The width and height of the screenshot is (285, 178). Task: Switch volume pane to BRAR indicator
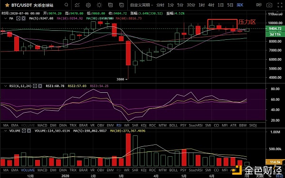pyautogui.click(x=83, y=170)
